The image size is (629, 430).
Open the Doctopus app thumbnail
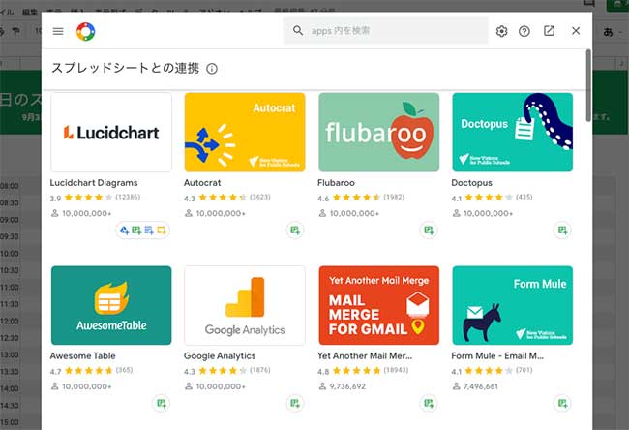[x=512, y=132]
